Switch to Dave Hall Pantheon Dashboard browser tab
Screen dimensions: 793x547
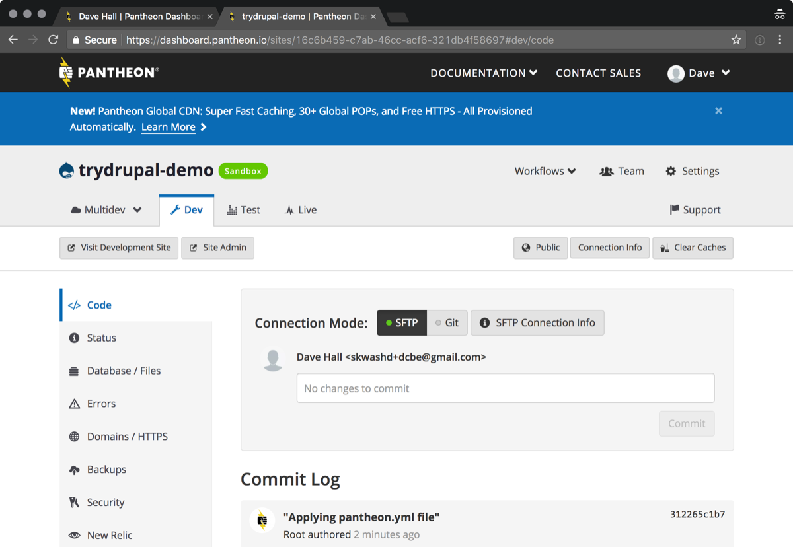coord(135,16)
